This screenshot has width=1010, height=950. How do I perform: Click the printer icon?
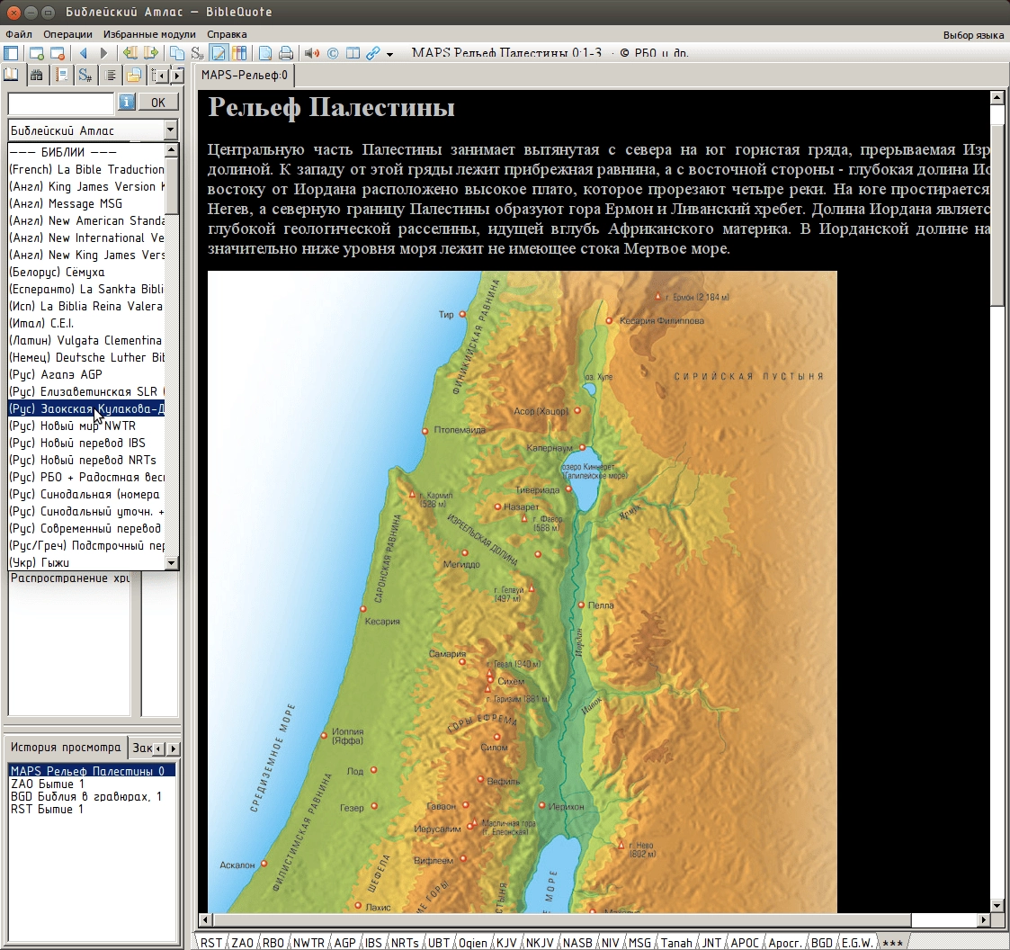coord(286,53)
